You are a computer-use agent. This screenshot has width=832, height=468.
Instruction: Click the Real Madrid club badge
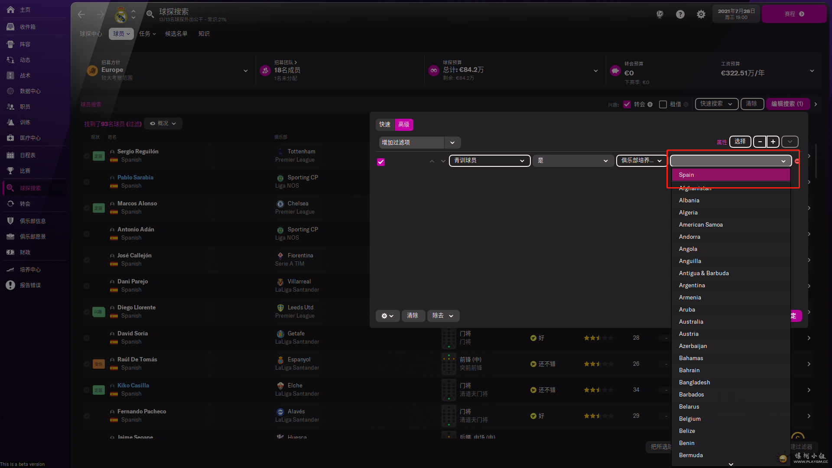pyautogui.click(x=121, y=15)
